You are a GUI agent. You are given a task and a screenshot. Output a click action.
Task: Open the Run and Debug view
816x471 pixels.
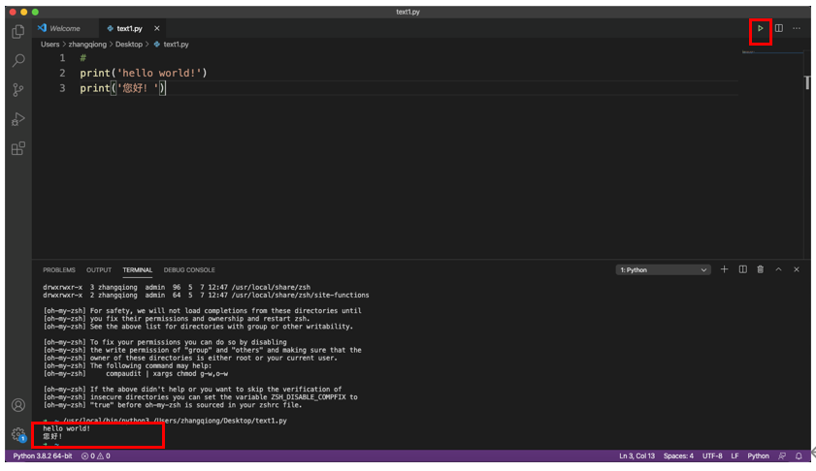click(x=18, y=119)
